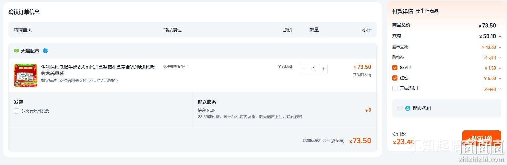Click the 实付款 total amount

(403, 142)
